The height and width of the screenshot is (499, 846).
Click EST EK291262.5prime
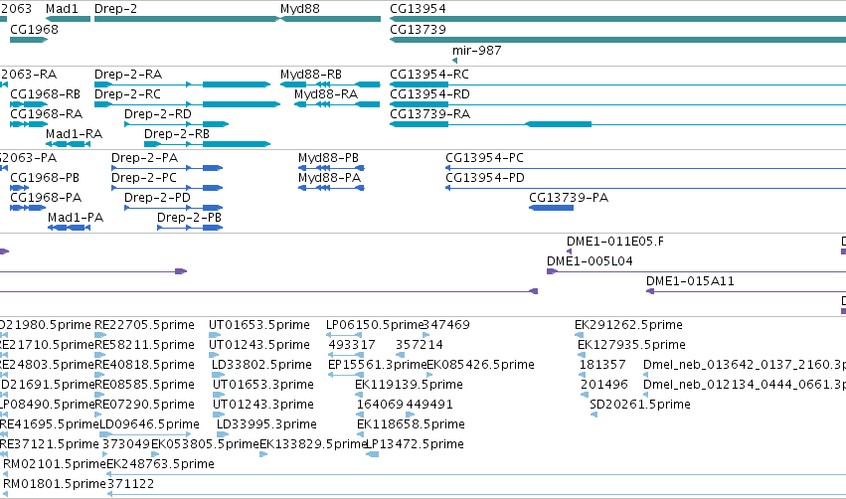point(579,335)
